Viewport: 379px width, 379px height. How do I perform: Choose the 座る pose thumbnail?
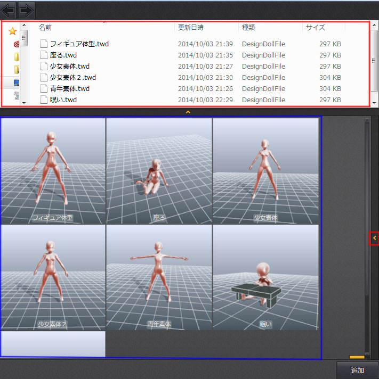tap(159, 170)
